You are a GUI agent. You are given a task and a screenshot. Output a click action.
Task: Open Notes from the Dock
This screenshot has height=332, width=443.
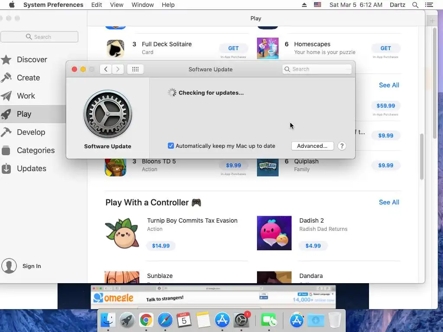pyautogui.click(x=203, y=320)
